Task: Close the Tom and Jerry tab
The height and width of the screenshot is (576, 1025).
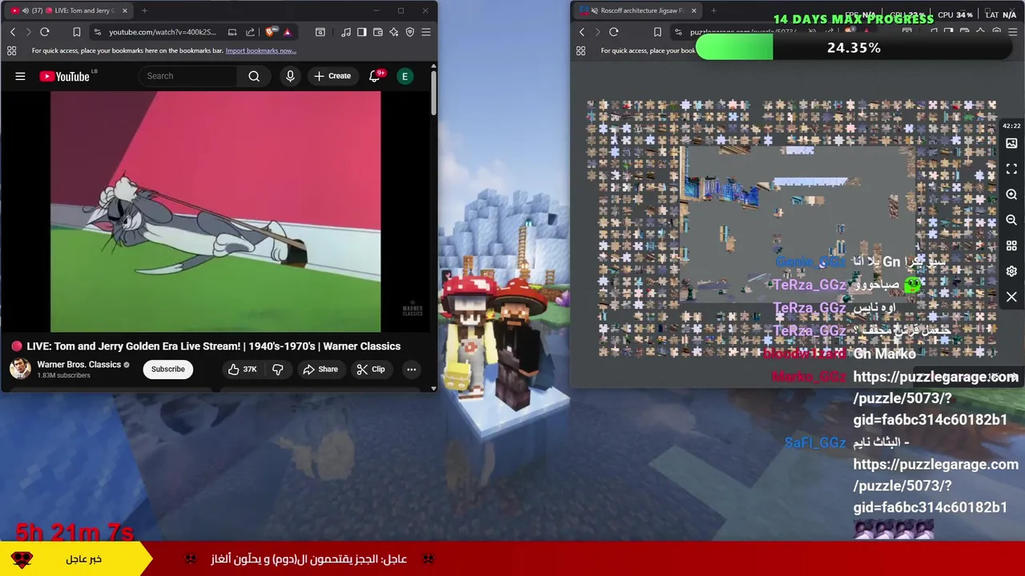Action: click(x=124, y=10)
